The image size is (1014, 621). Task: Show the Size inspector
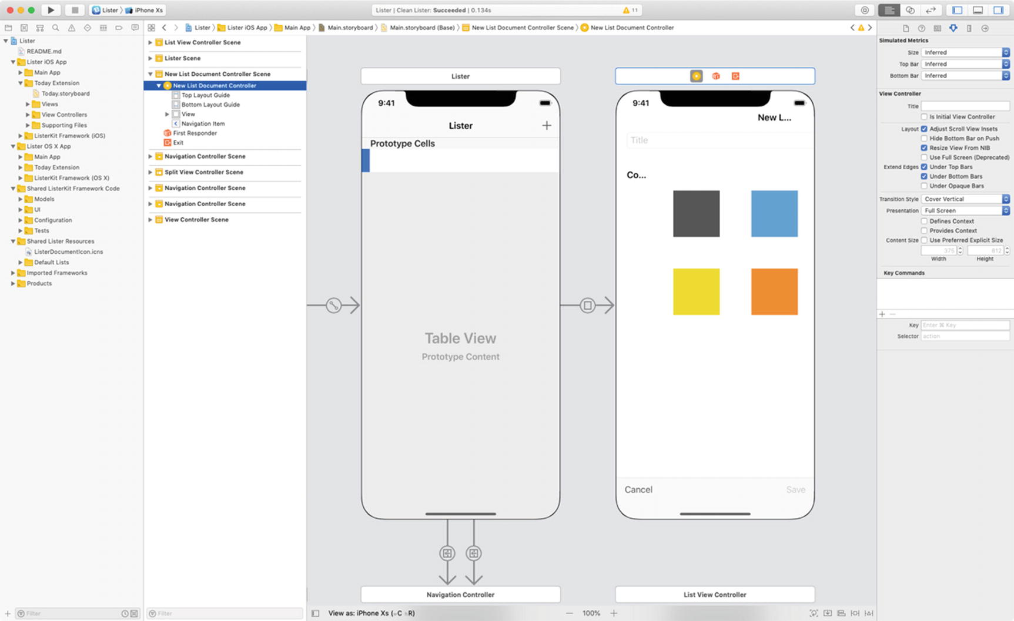pyautogui.click(x=969, y=28)
